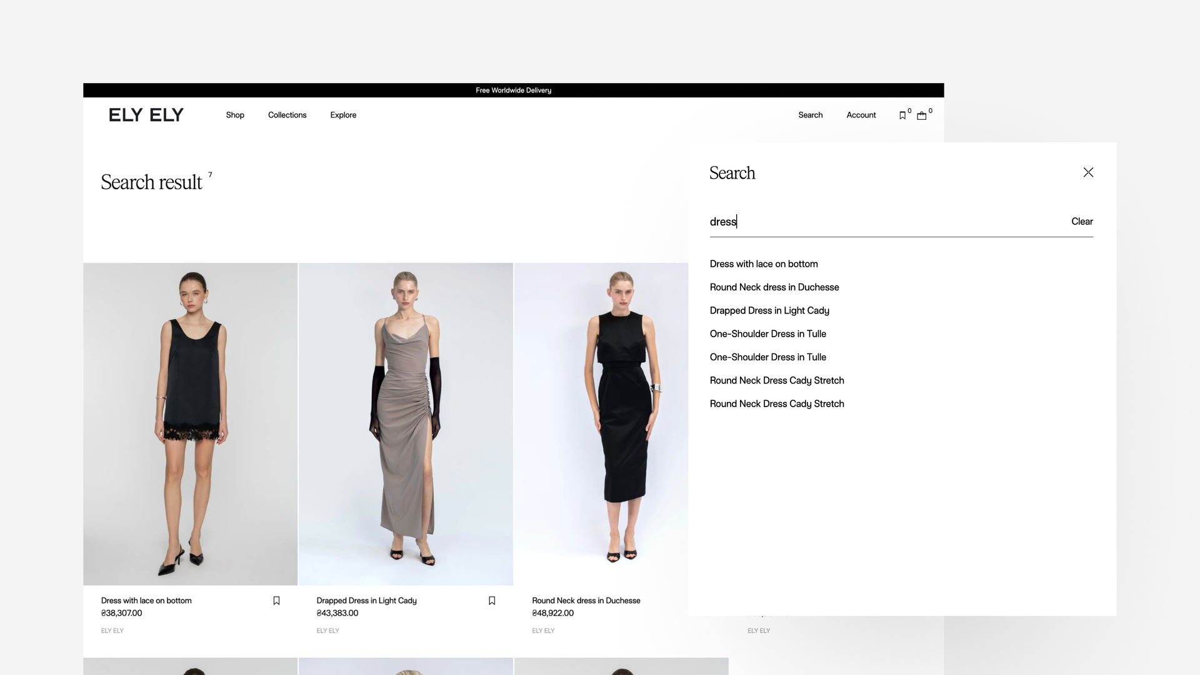Viewport: 1200px width, 675px height.
Task: Bookmark the Drapped Dress in Light Cady product
Action: click(492, 601)
